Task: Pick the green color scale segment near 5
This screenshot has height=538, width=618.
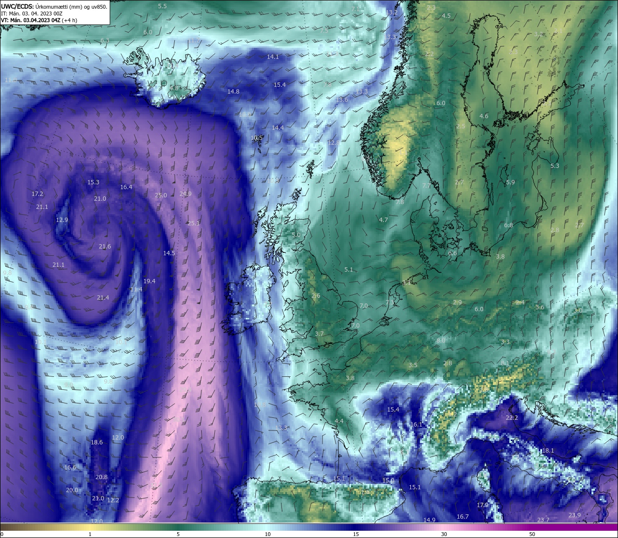Action: click(178, 527)
